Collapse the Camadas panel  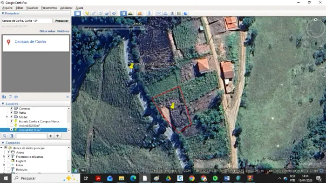point(3,143)
